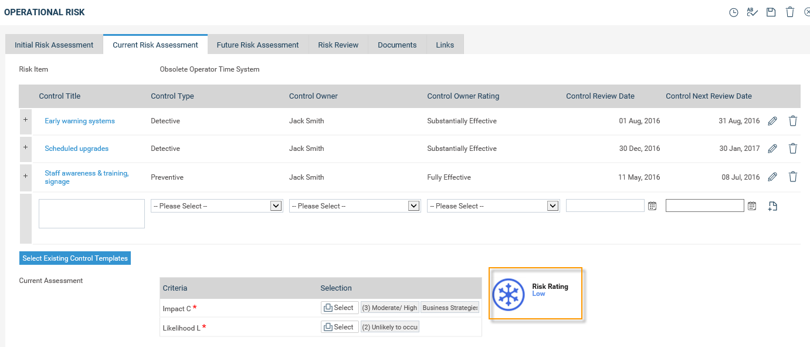Click the new Control Title text field

tap(91, 214)
